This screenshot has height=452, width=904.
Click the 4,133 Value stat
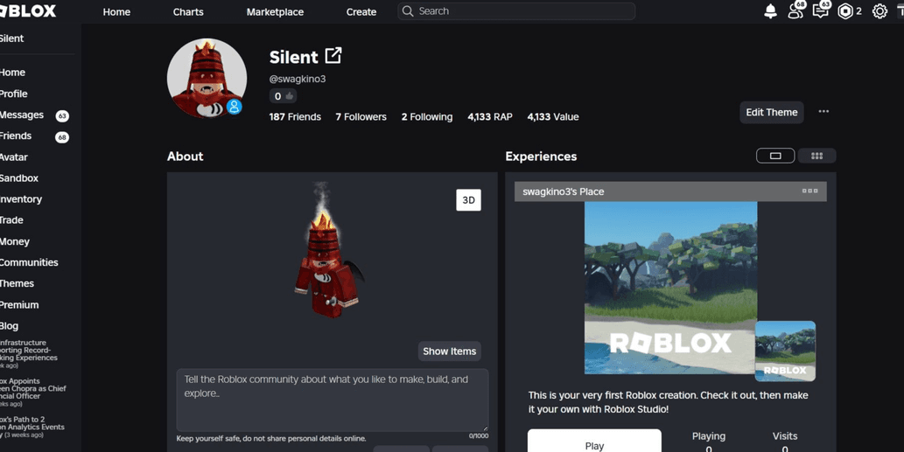(553, 117)
